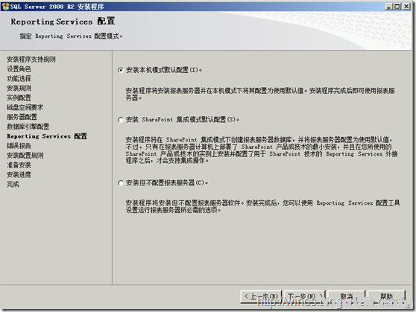Viewport: 416px width, 312px height.
Task: Select install but do not configure report server
Action: coord(121,183)
